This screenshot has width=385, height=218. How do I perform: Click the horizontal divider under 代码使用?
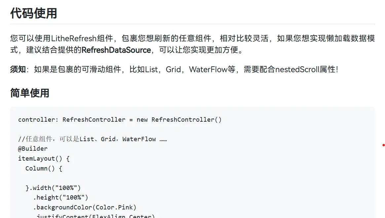(192, 24)
